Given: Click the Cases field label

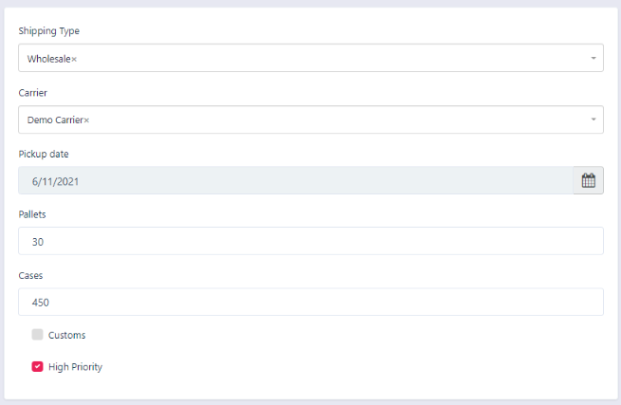Looking at the screenshot, I should [x=30, y=275].
